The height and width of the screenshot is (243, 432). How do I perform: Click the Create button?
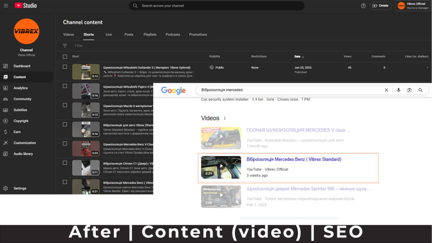(x=381, y=5)
